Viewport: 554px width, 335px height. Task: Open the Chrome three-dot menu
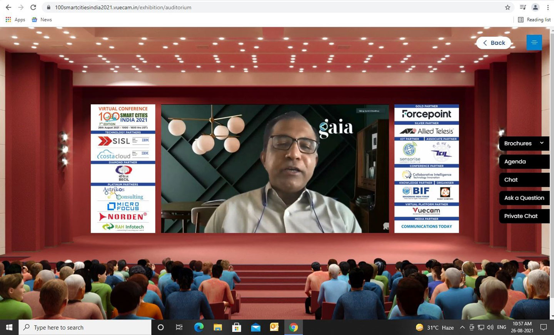[x=548, y=7]
